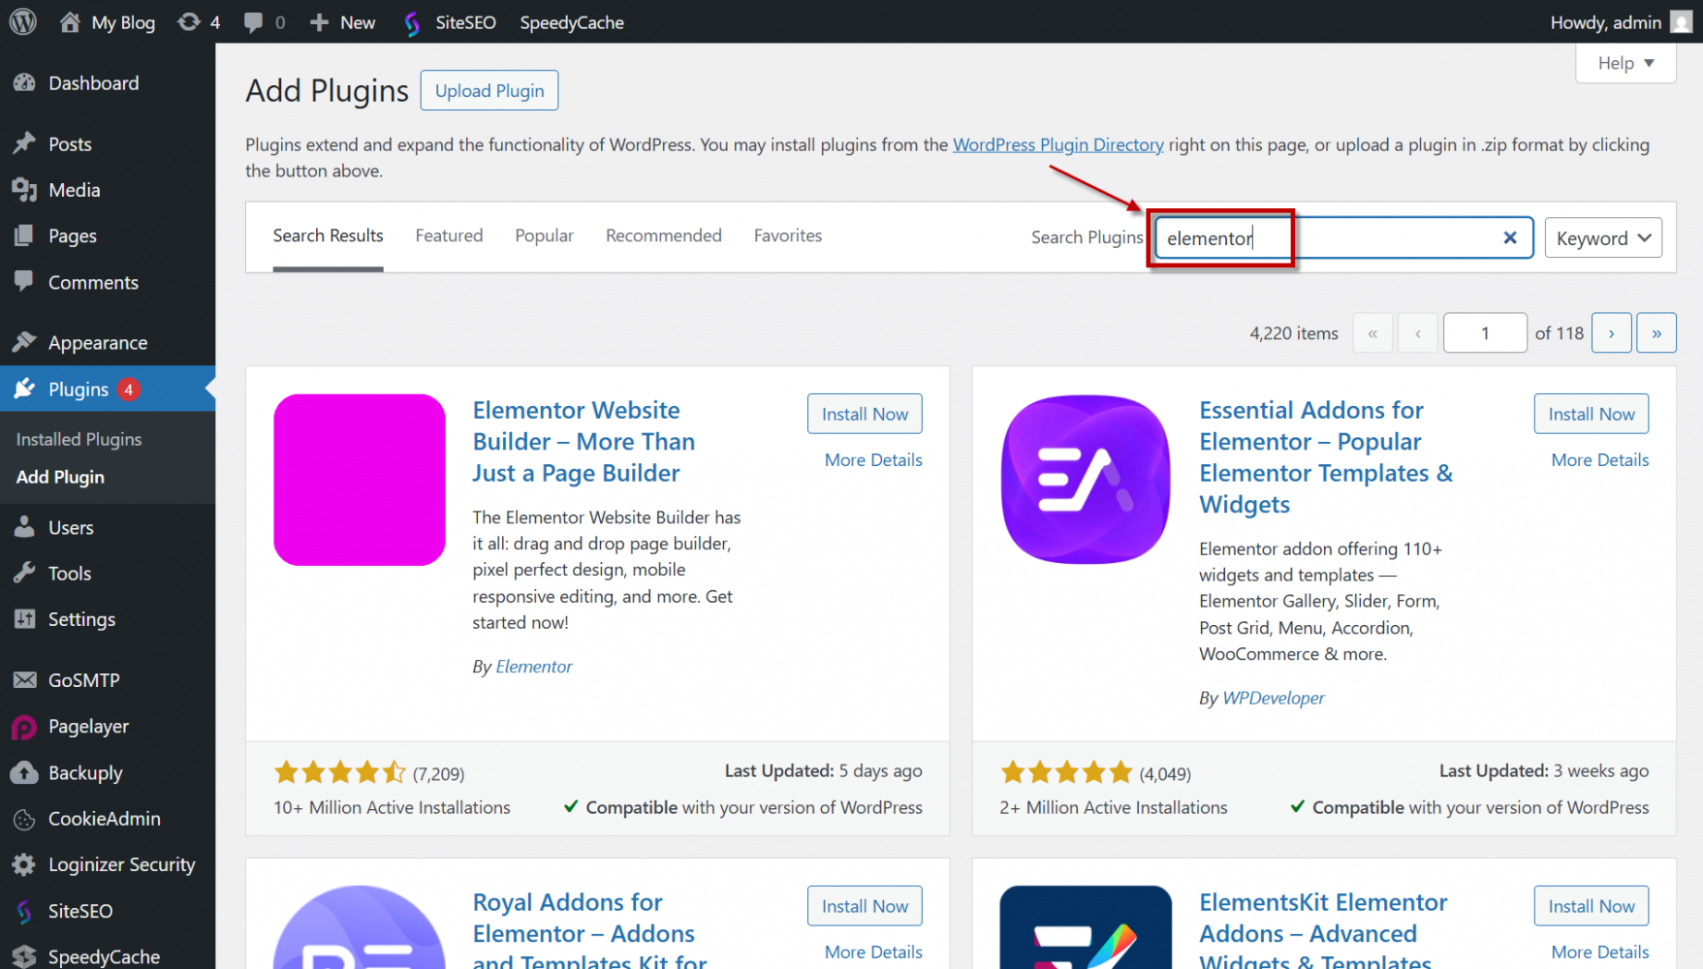Expand the Keyword search type dropdown

(1602, 238)
